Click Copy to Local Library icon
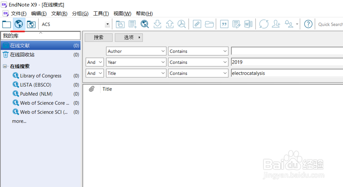The width and height of the screenshot is (343, 187). (120, 24)
